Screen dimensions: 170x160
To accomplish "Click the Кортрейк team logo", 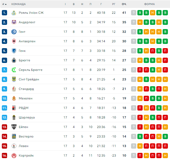I will pyautogui.click(x=14, y=156).
